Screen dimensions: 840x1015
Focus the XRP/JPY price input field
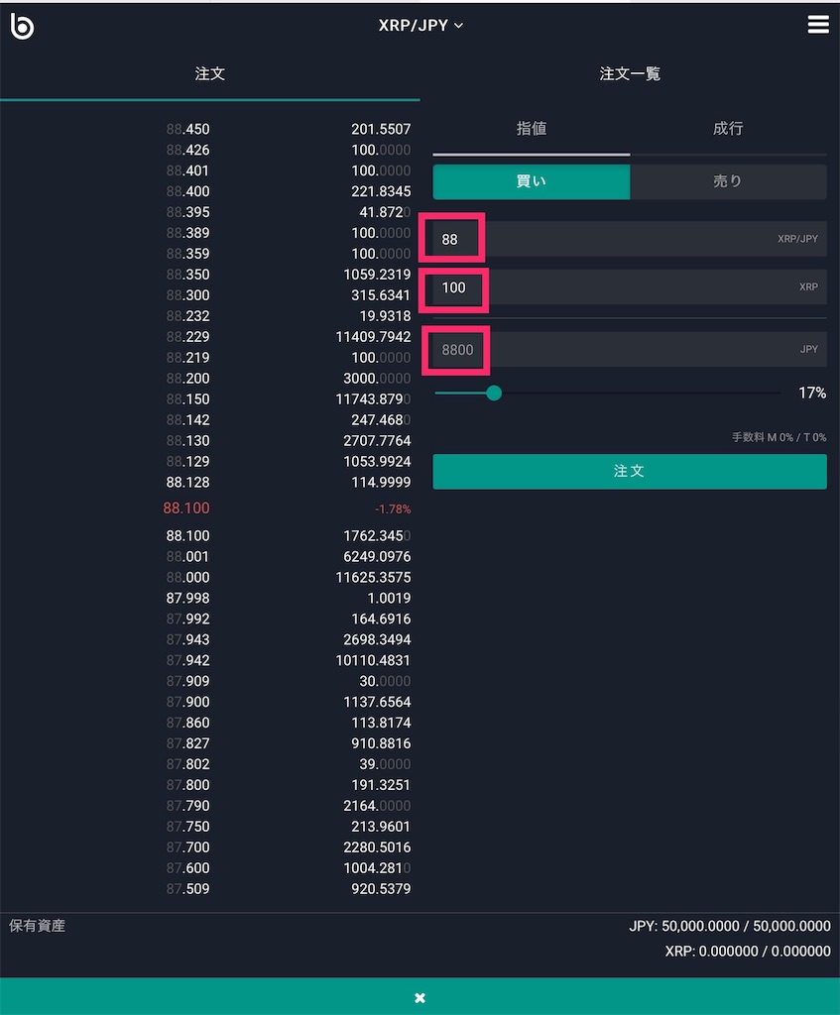[x=630, y=239]
